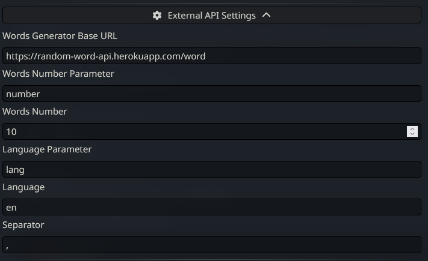Click the Words Number Parameter label
This screenshot has height=261, width=428.
point(58,74)
